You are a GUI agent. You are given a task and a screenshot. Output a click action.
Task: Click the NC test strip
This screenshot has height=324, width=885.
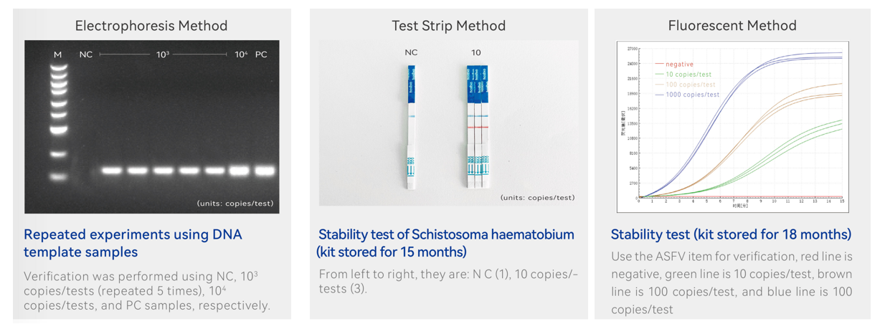[x=411, y=128]
